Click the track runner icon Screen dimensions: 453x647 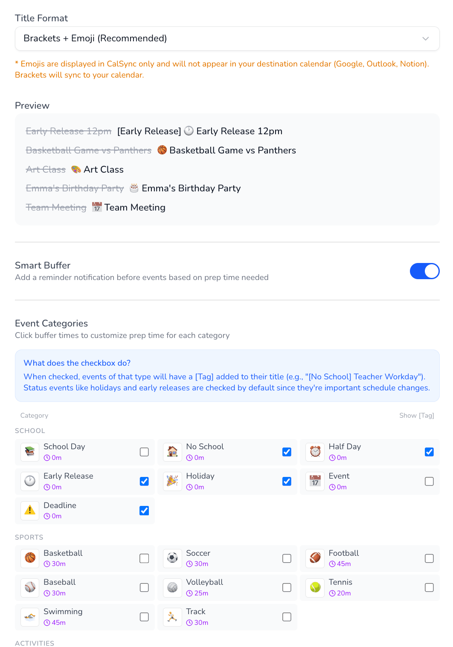172,617
